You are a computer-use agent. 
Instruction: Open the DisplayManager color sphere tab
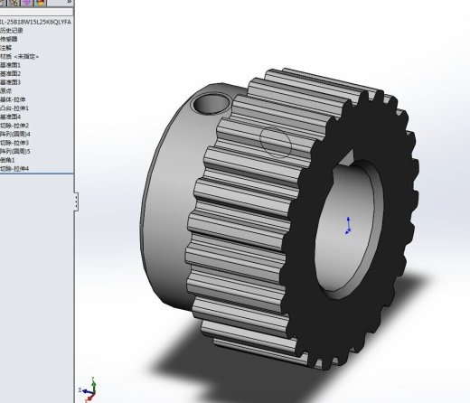click(x=41, y=3)
